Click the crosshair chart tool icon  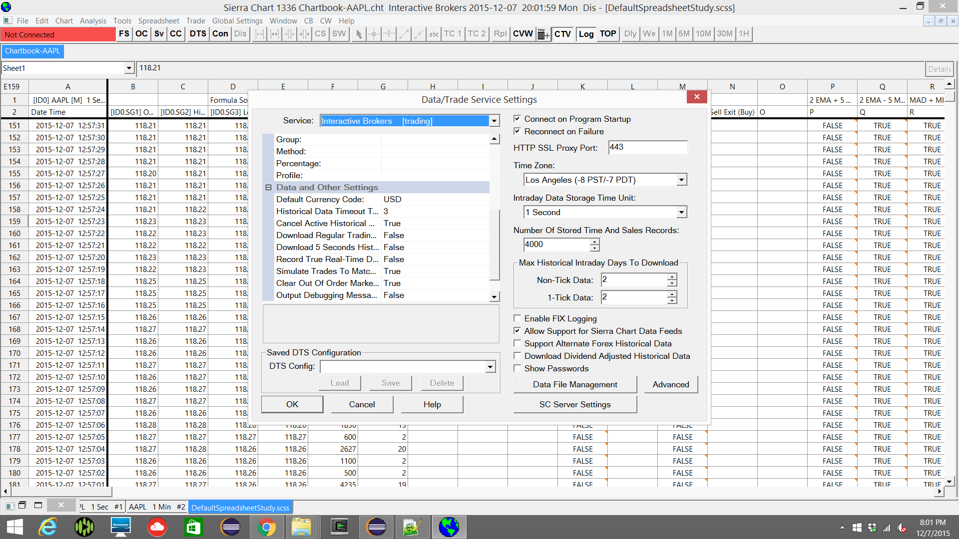coord(374,34)
